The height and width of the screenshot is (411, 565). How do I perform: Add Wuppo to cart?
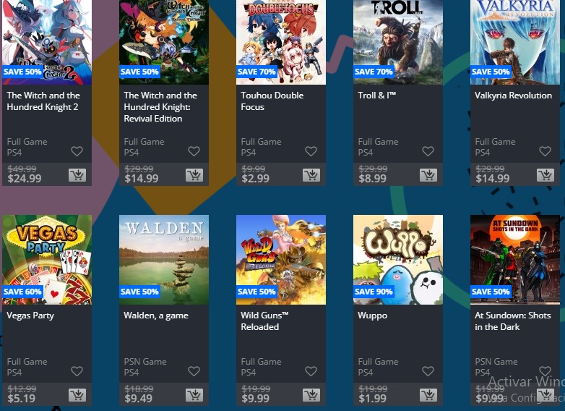coord(428,396)
